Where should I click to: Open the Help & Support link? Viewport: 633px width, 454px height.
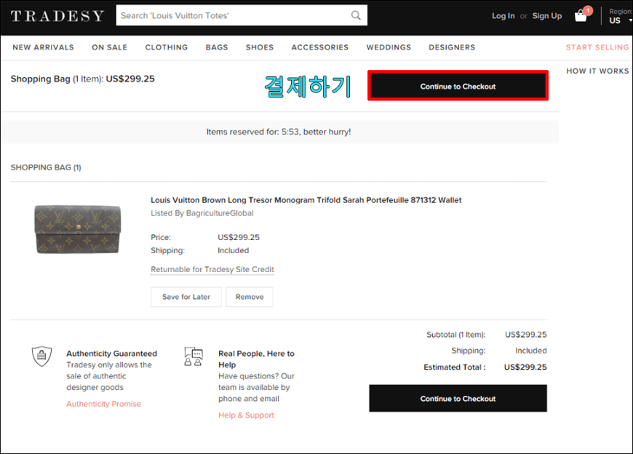pos(246,415)
